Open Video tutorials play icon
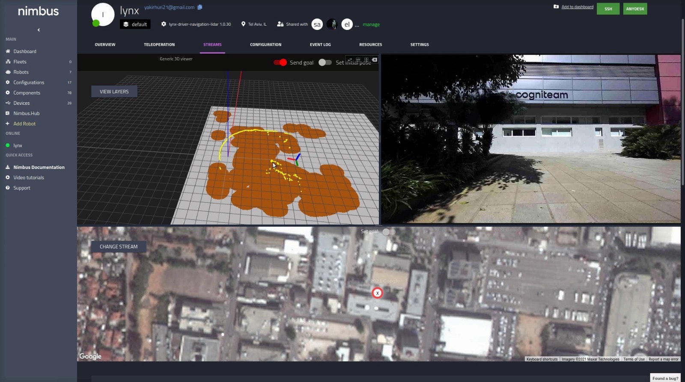The height and width of the screenshot is (382, 685). (8, 178)
